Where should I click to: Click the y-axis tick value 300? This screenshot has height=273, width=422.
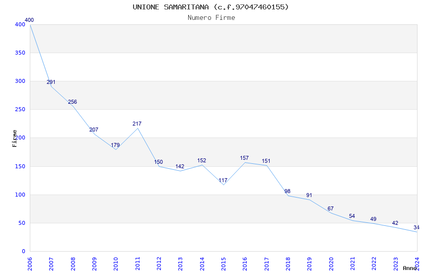pyautogui.click(x=20, y=81)
